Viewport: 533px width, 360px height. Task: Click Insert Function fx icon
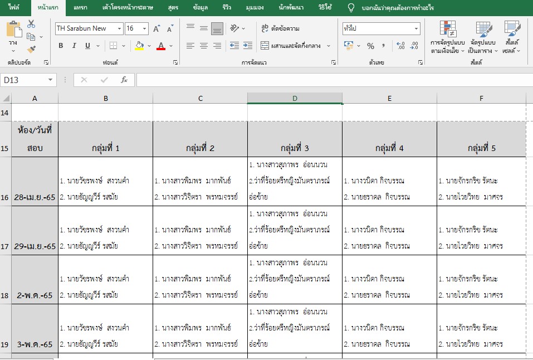(124, 80)
